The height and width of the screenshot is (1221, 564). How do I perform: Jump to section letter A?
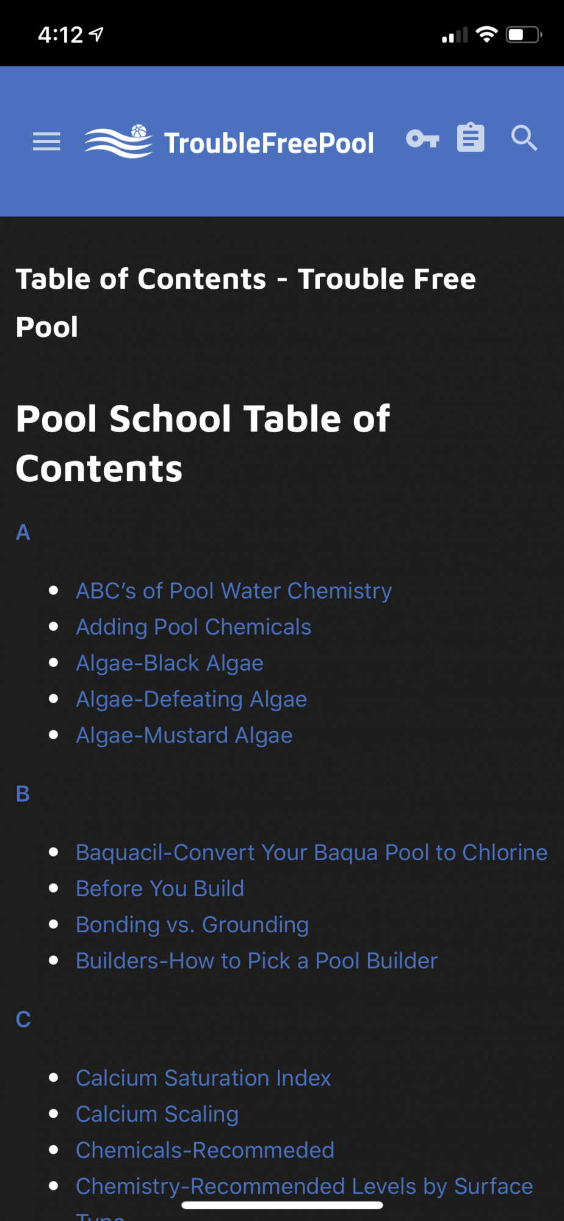23,532
